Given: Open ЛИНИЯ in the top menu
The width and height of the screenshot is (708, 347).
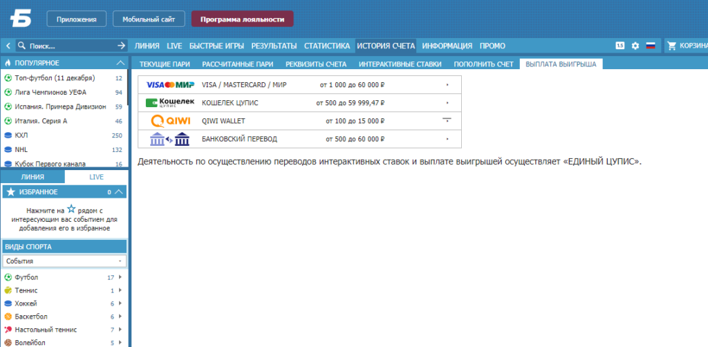Looking at the screenshot, I should [147, 46].
